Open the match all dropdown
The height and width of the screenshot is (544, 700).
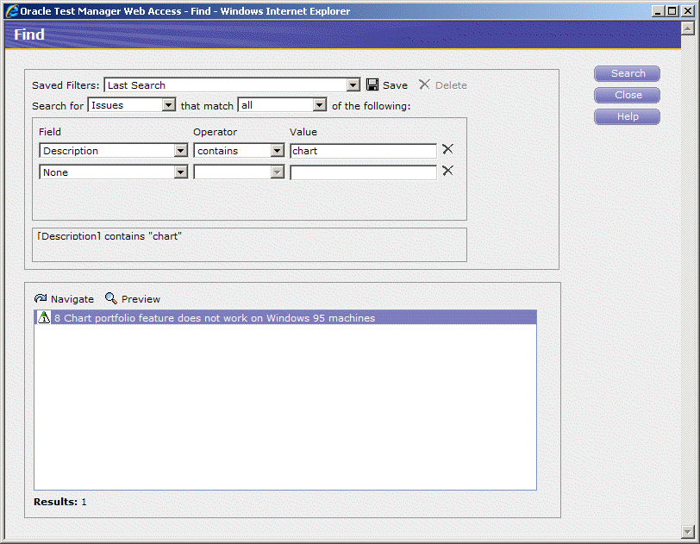[x=319, y=105]
